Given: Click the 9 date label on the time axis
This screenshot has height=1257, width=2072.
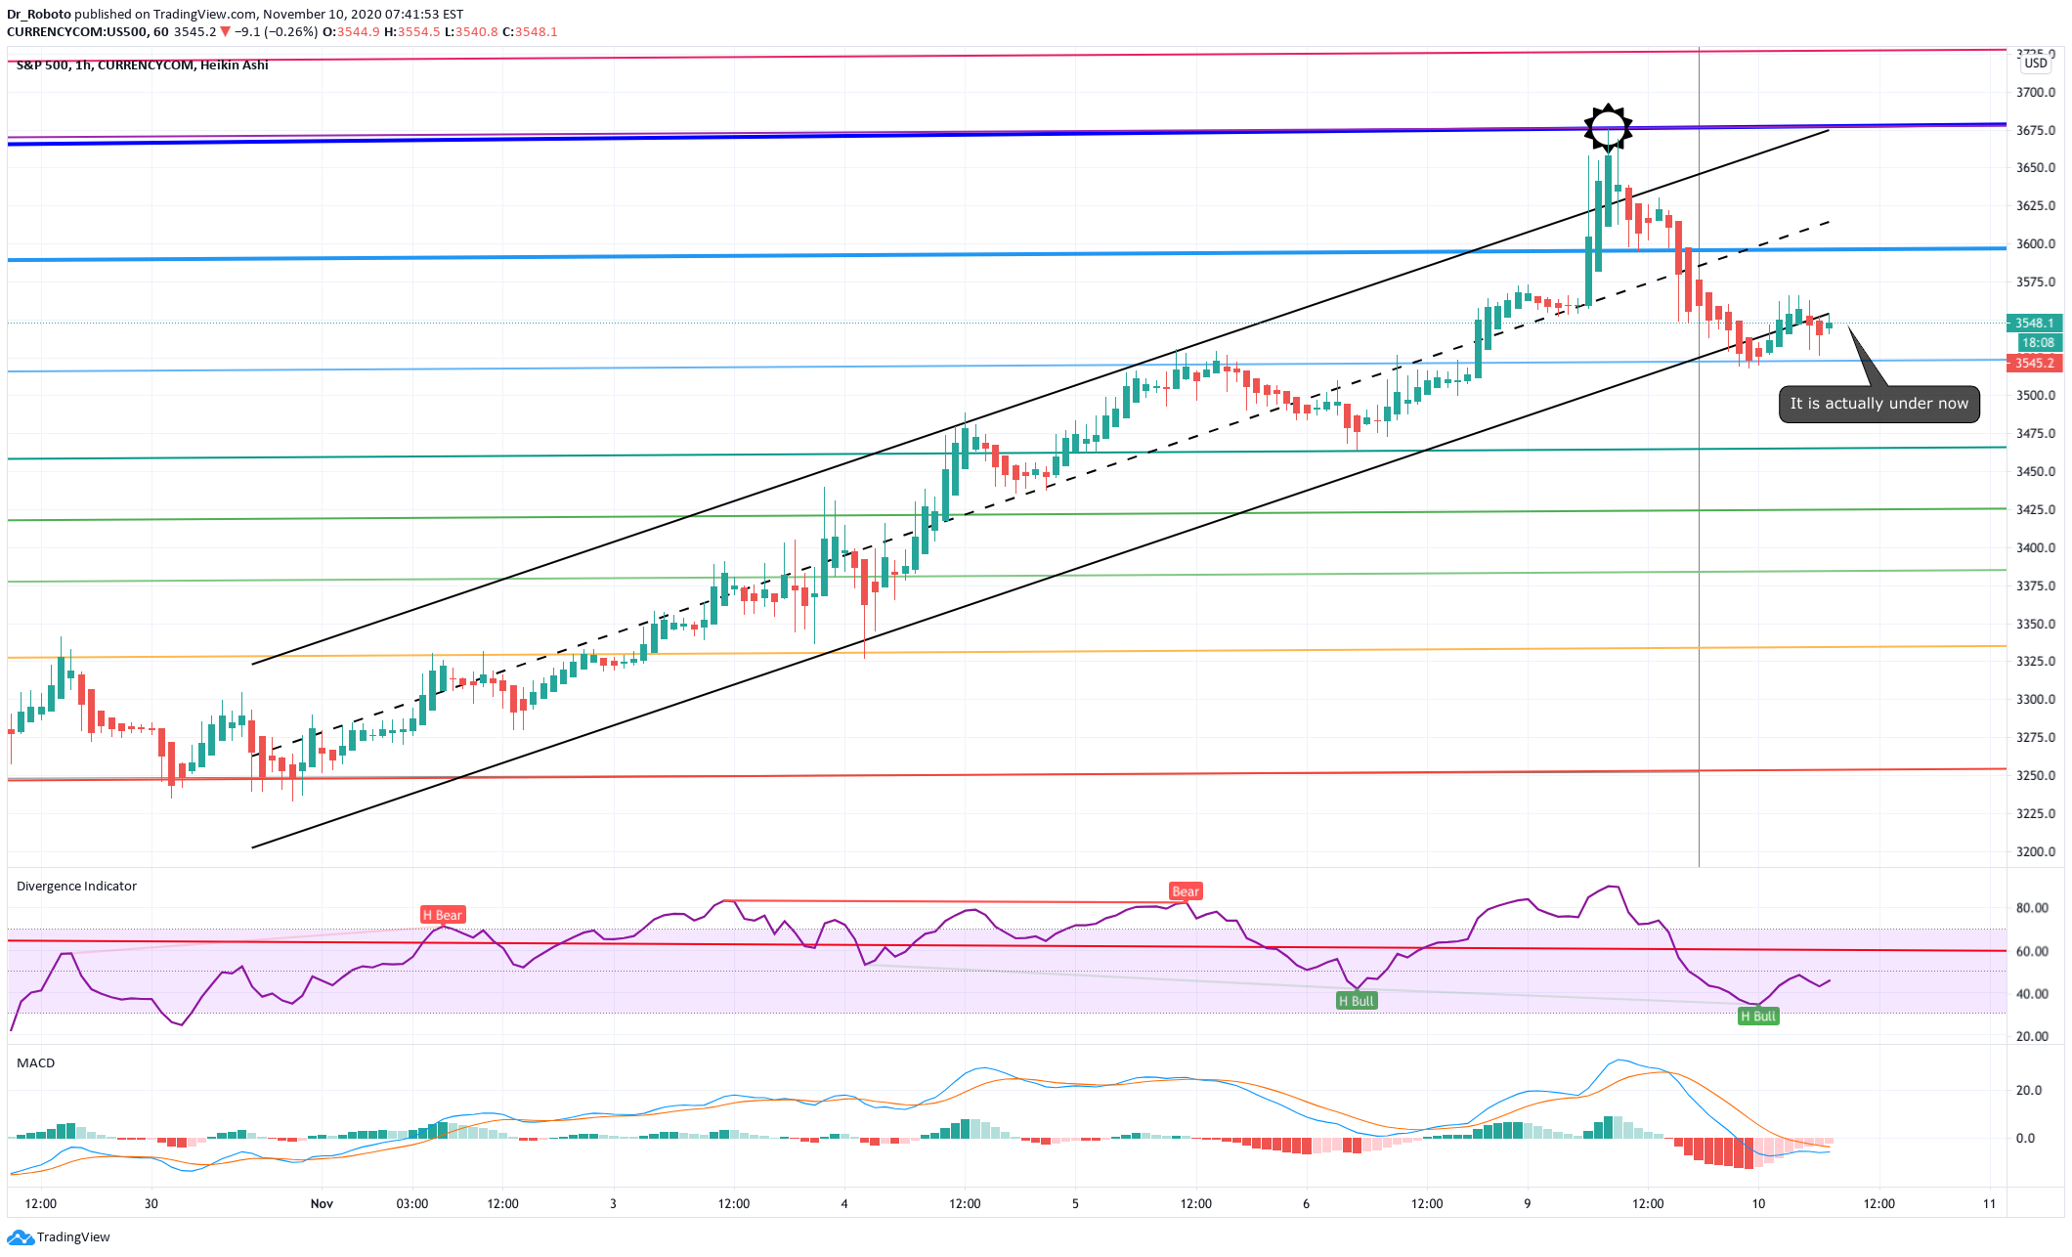Looking at the screenshot, I should click(1528, 1204).
